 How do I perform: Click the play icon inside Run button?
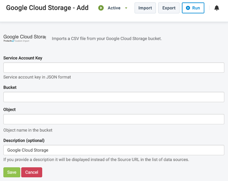188,8
